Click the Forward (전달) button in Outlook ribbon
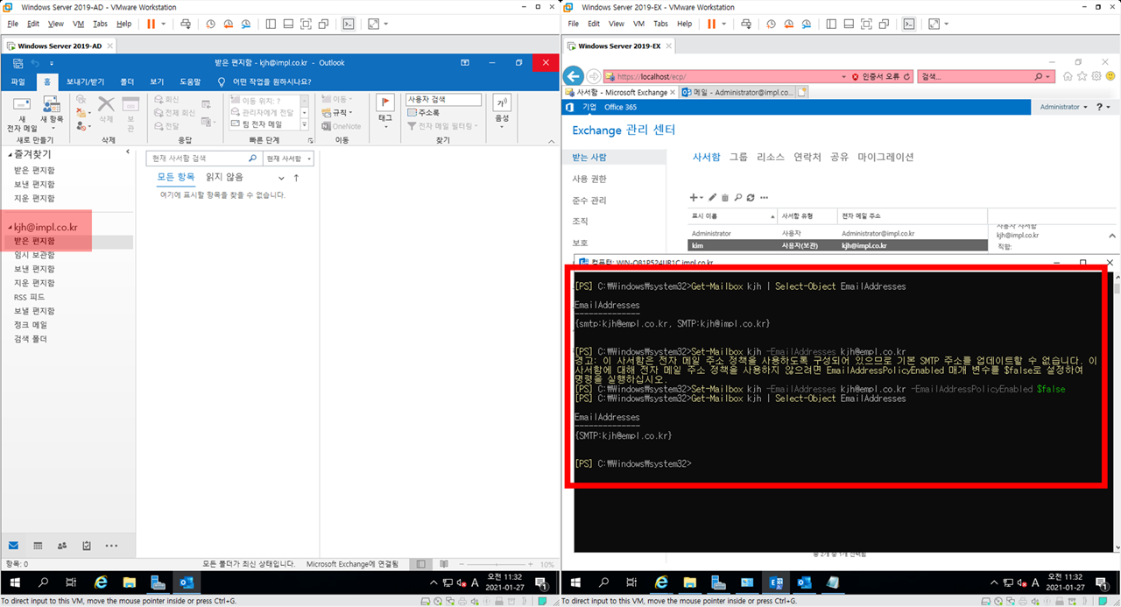The height and width of the screenshot is (607, 1121). point(166,125)
